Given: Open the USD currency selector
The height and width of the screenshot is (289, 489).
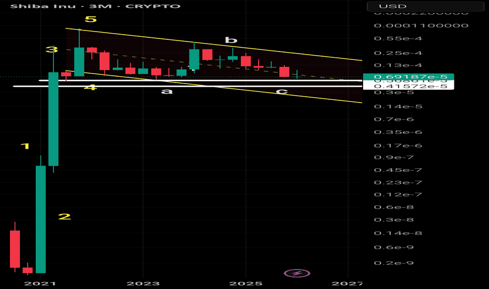Looking at the screenshot, I should 426,6.
